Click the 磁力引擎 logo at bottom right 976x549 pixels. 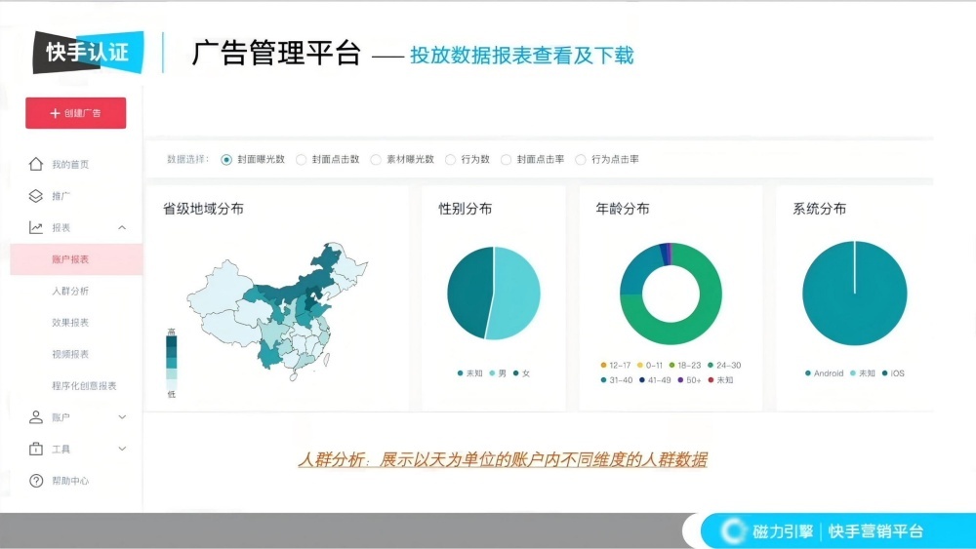click(x=769, y=531)
